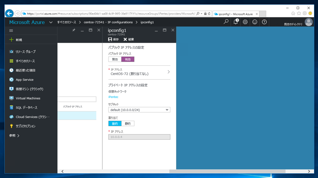Close the IP configurations blade
Screen dimensions: 318x178
99,30
